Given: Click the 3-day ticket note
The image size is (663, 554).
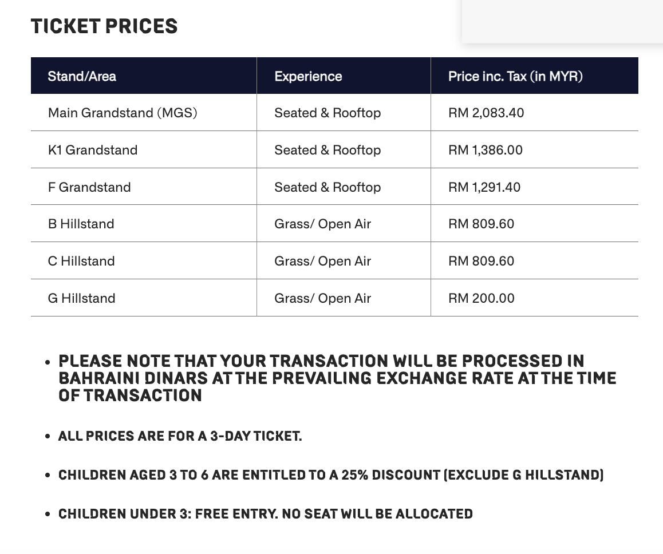Looking at the screenshot, I should click(180, 436).
